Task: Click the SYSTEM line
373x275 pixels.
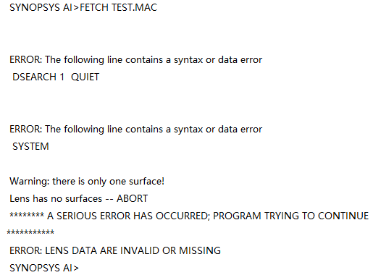Action: tap(30, 146)
